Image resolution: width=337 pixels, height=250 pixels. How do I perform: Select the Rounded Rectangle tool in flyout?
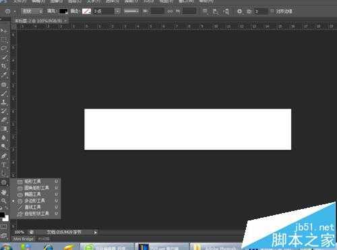[35, 187]
